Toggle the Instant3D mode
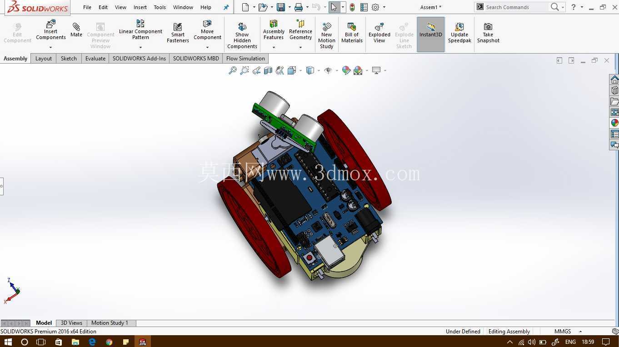Image resolution: width=619 pixels, height=347 pixels. tap(431, 35)
